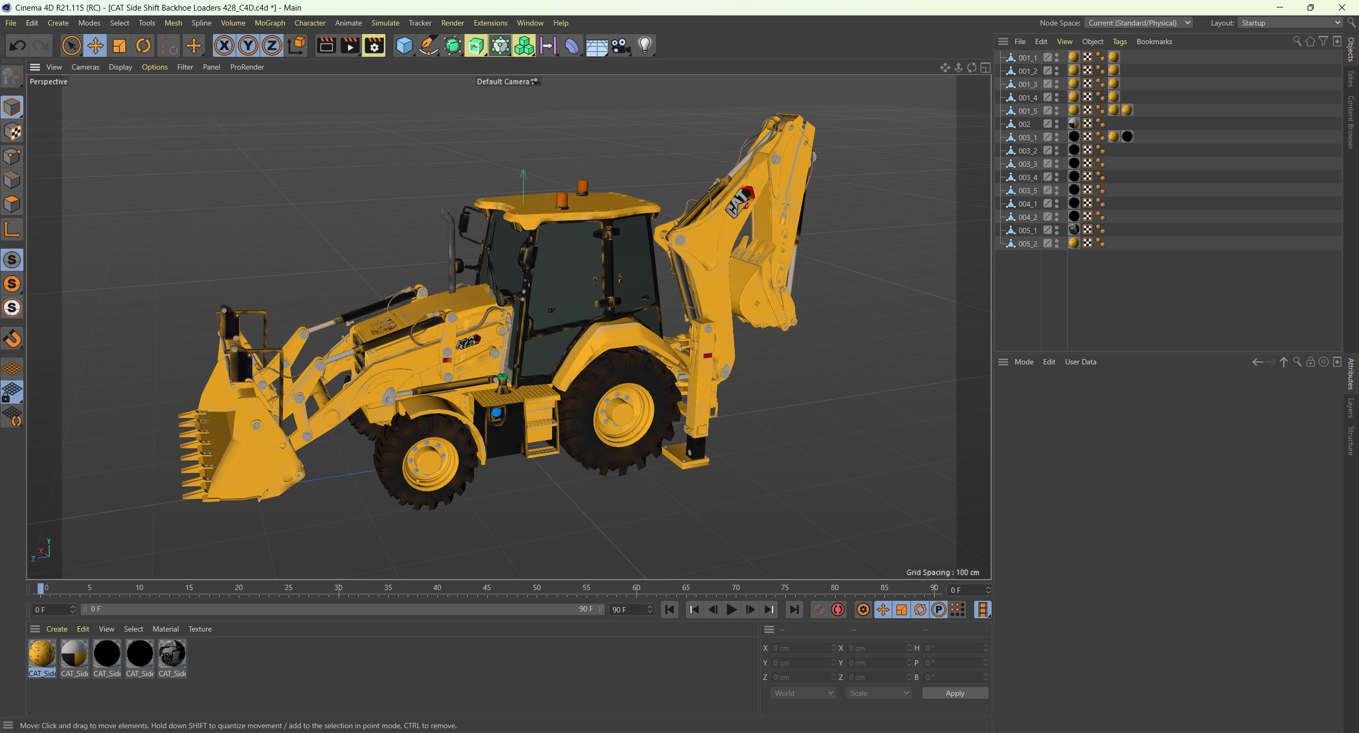Add a Light object icon
Viewport: 1359px width, 733px height.
(644, 46)
